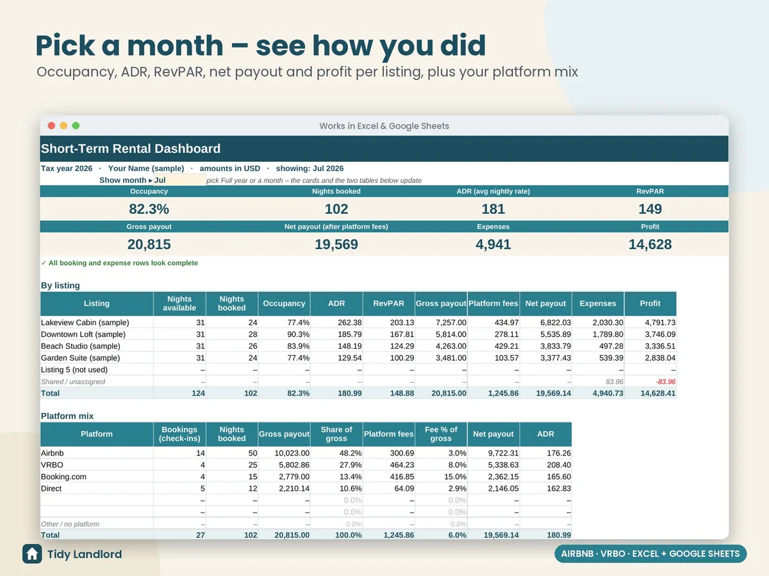Select the Expenses column header in By listing

point(598,303)
